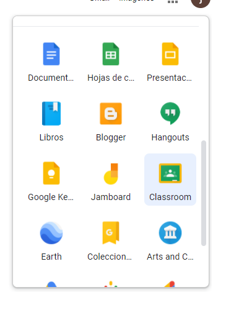The height and width of the screenshot is (310, 226).
Task: Launch the Libros app
Action: [x=51, y=120]
